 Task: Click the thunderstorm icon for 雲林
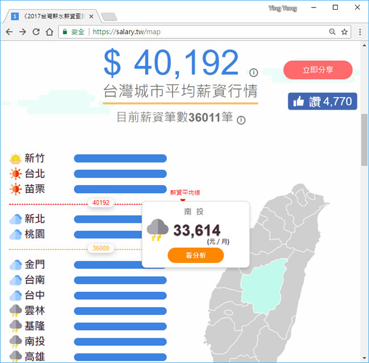pyautogui.click(x=15, y=311)
